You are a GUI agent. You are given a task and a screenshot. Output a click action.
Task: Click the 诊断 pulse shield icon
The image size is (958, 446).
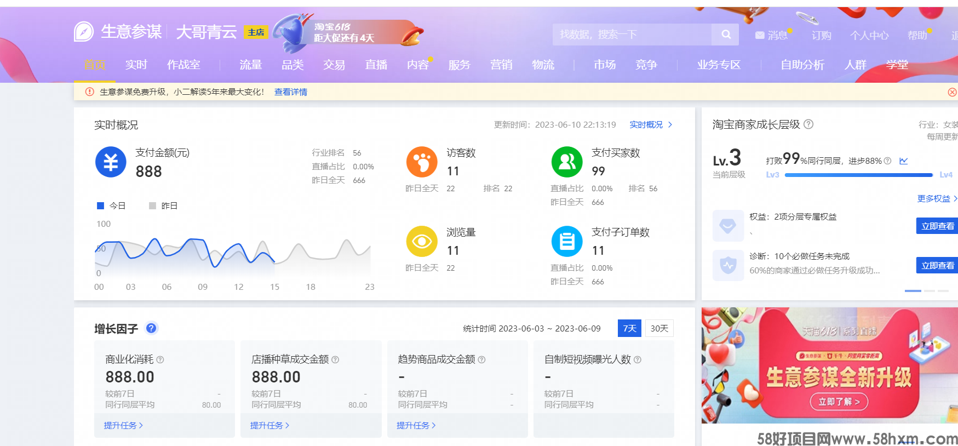pyautogui.click(x=728, y=265)
